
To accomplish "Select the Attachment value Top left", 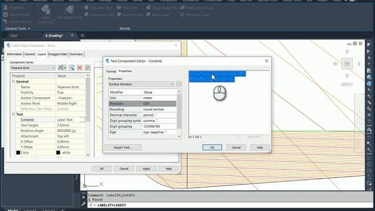I will pos(70,136).
